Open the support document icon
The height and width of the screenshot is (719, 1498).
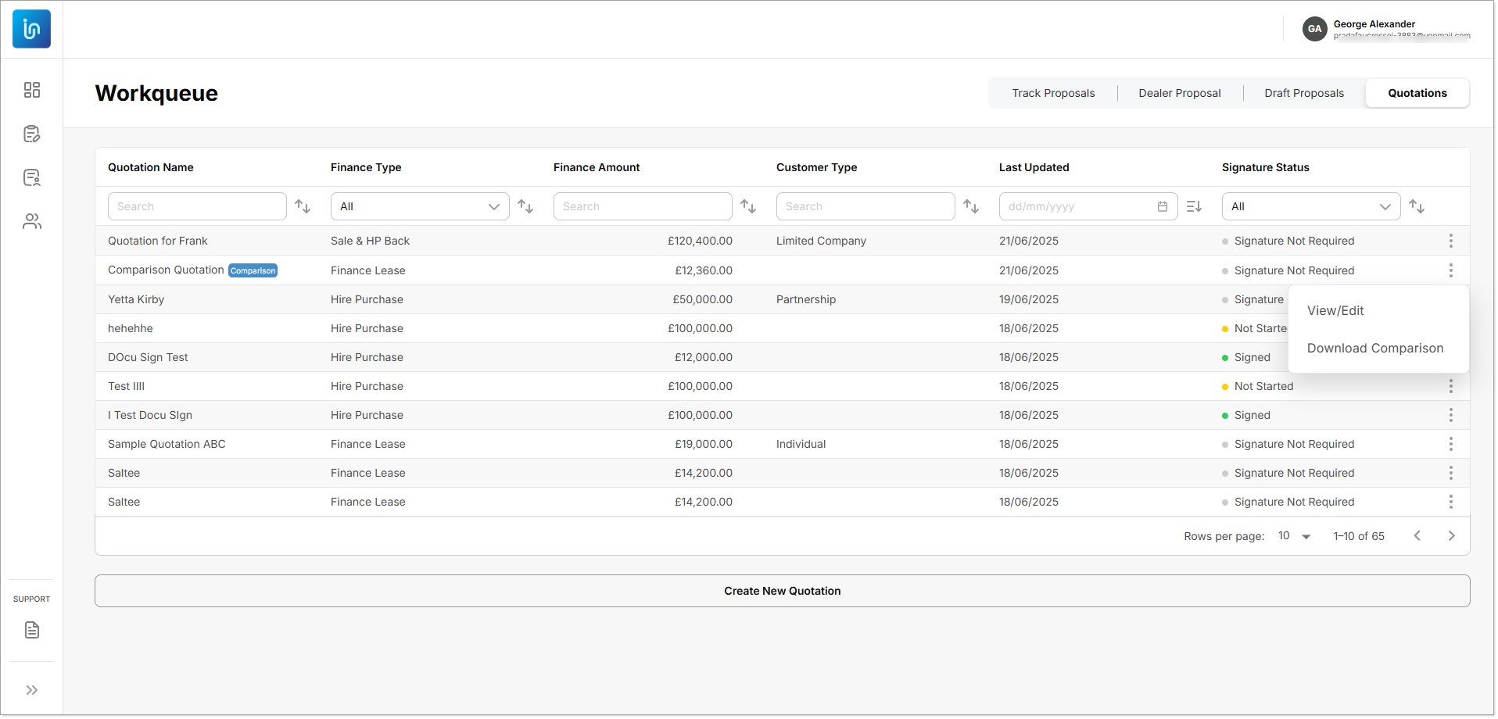click(32, 630)
